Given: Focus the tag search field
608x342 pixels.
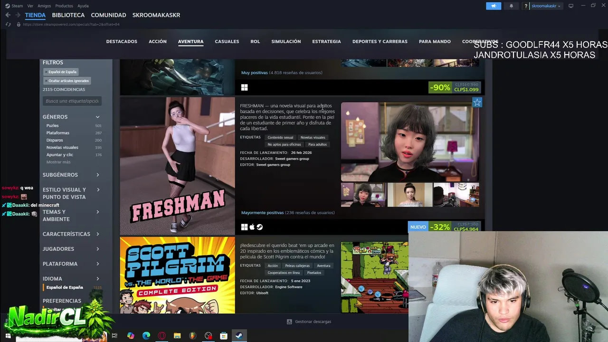Looking at the screenshot, I should (x=72, y=101).
